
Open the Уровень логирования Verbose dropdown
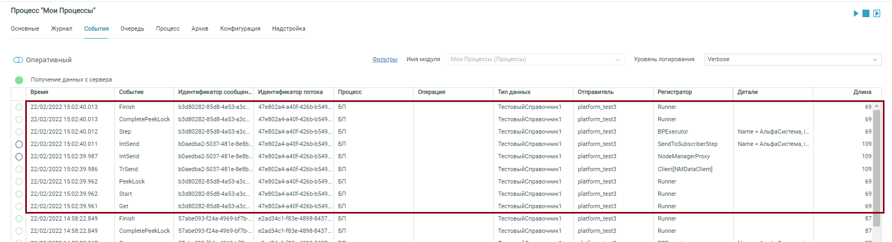[793, 60]
